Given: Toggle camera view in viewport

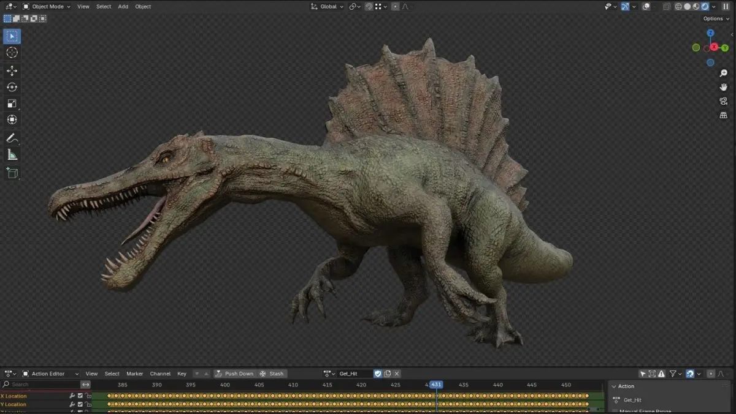Looking at the screenshot, I should (x=724, y=101).
